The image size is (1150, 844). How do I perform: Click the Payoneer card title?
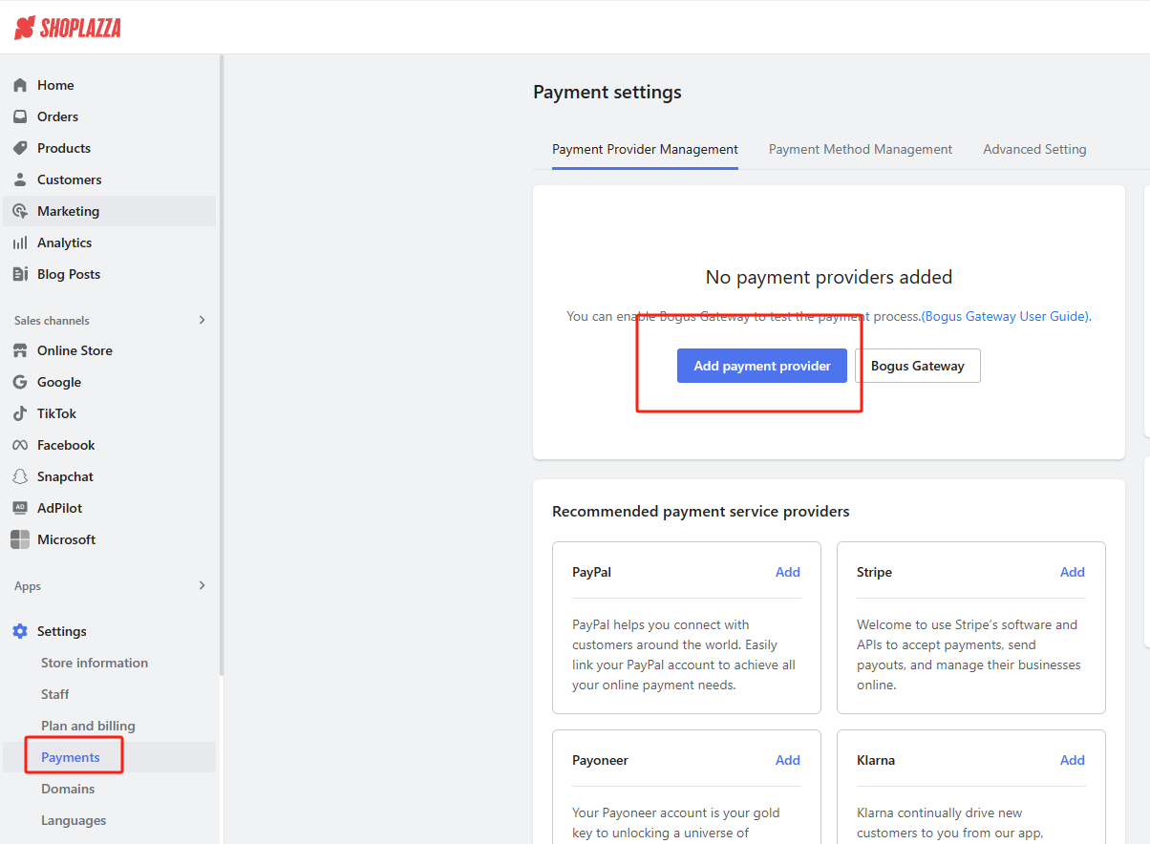(600, 761)
